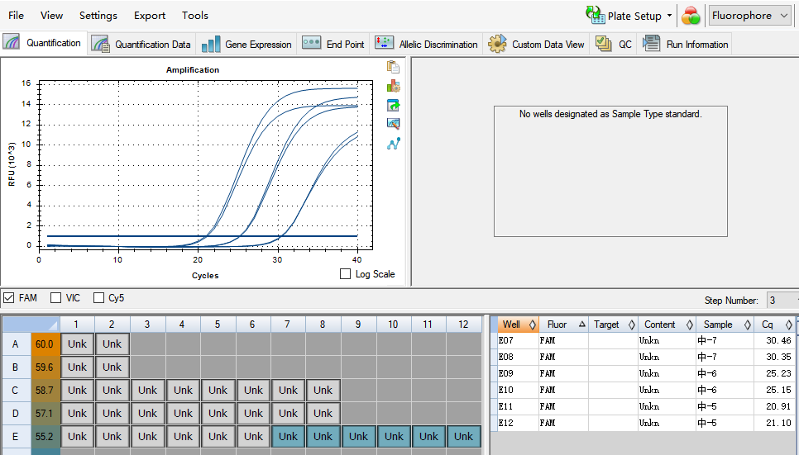This screenshot has width=799, height=455.
Task: Open the End Point tab
Action: [333, 45]
